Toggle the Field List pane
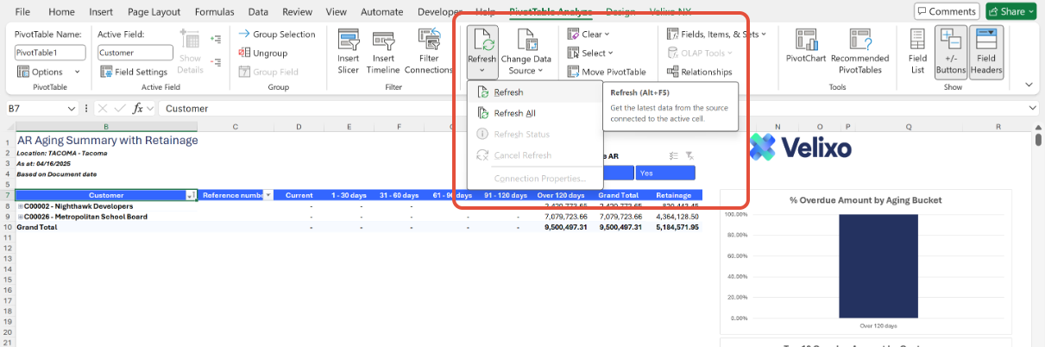 point(917,52)
